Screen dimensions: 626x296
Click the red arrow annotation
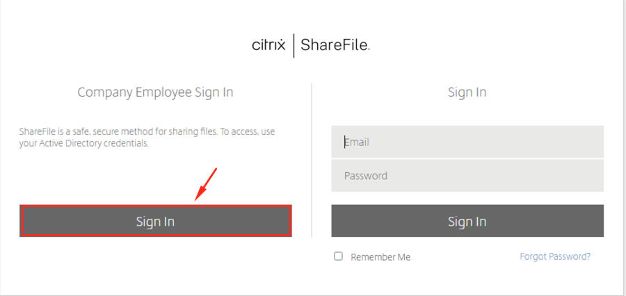pos(207,183)
